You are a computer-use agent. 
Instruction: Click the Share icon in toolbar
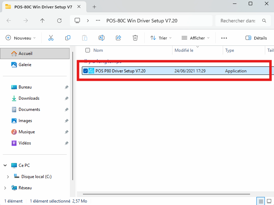pyautogui.click(x=118, y=38)
